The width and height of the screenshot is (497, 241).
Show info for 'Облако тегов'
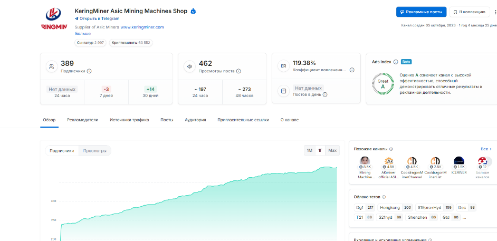pos(384,197)
